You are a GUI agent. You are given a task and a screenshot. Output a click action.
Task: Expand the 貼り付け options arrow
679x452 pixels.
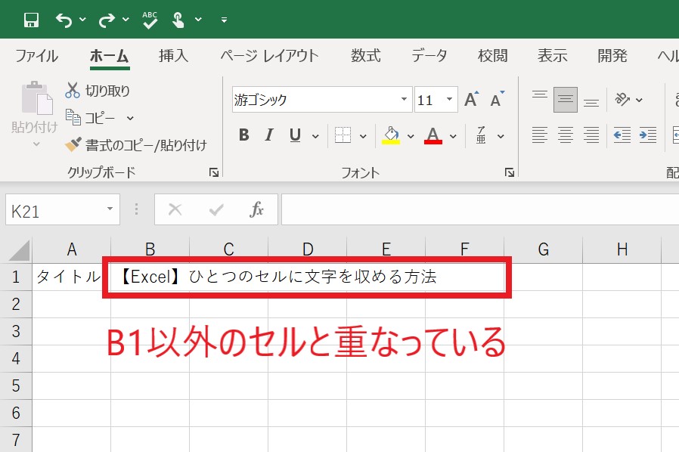(x=36, y=144)
